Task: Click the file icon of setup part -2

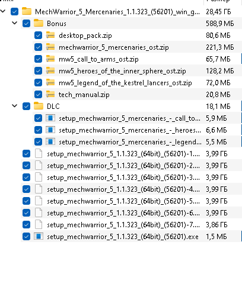Action: (39, 165)
